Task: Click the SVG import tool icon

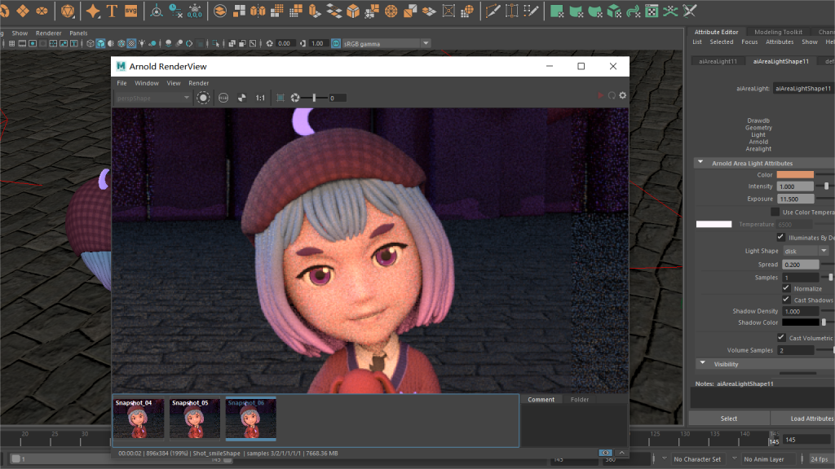Action: coord(131,11)
